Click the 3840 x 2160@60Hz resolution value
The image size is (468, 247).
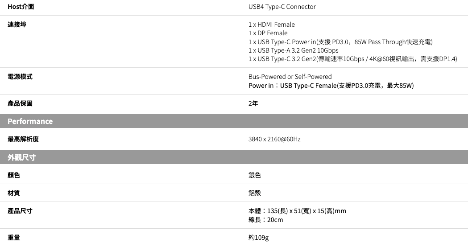pos(274,139)
